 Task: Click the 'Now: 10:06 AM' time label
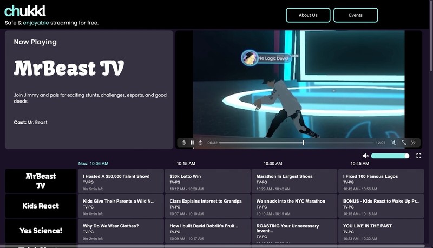coord(93,163)
